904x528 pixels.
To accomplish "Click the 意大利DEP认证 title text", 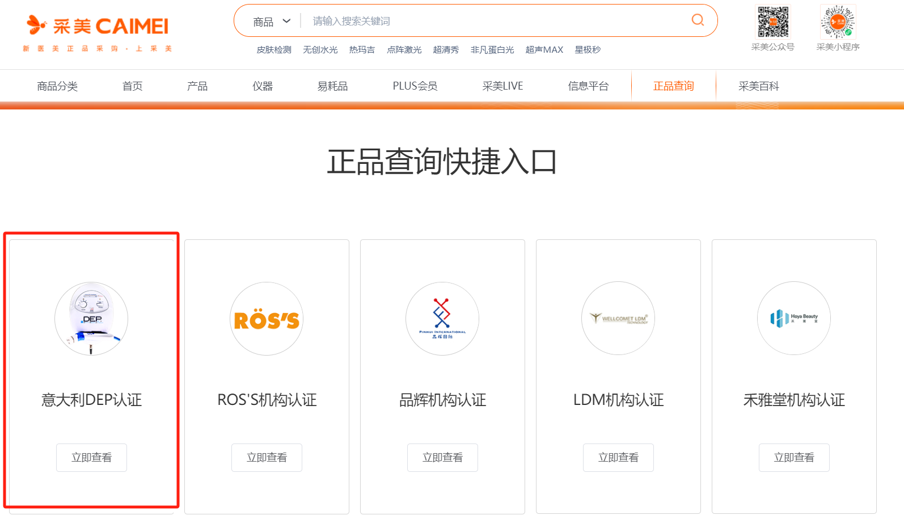I will point(91,400).
